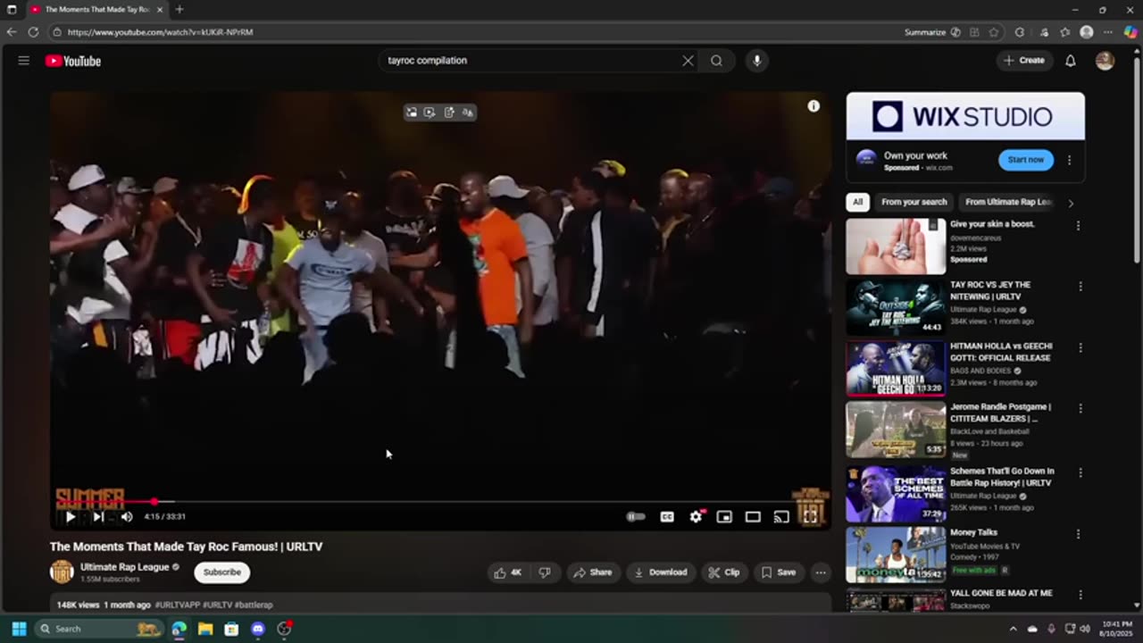The height and width of the screenshot is (643, 1143).
Task: Open the Copilot sidebar icon
Action: (x=1130, y=32)
